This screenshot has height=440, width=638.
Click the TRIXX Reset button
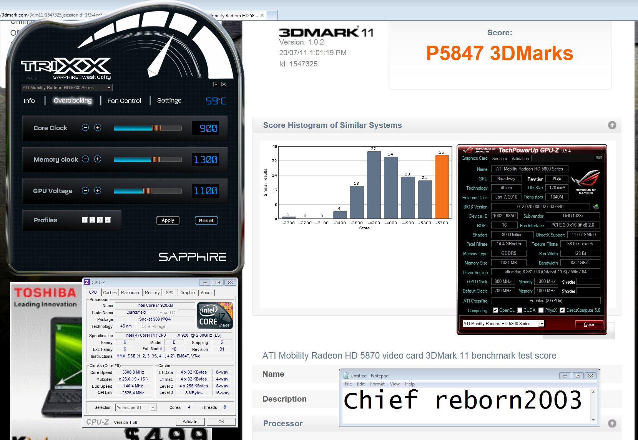pos(206,220)
